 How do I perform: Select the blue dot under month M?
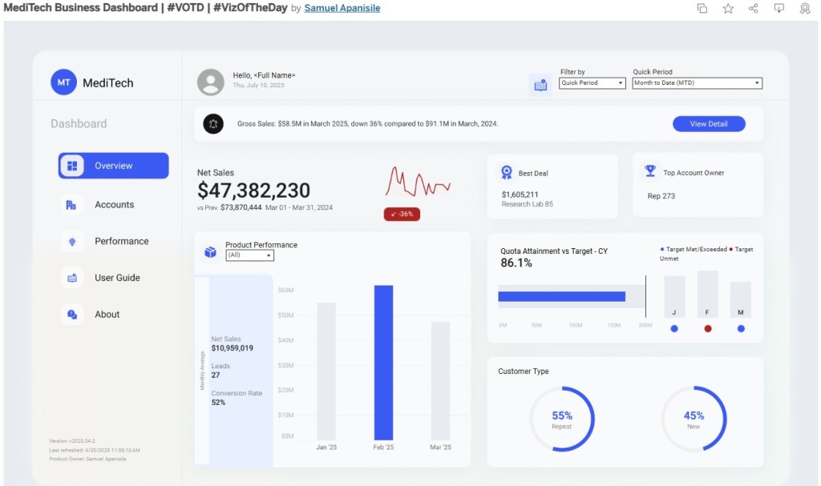point(741,328)
